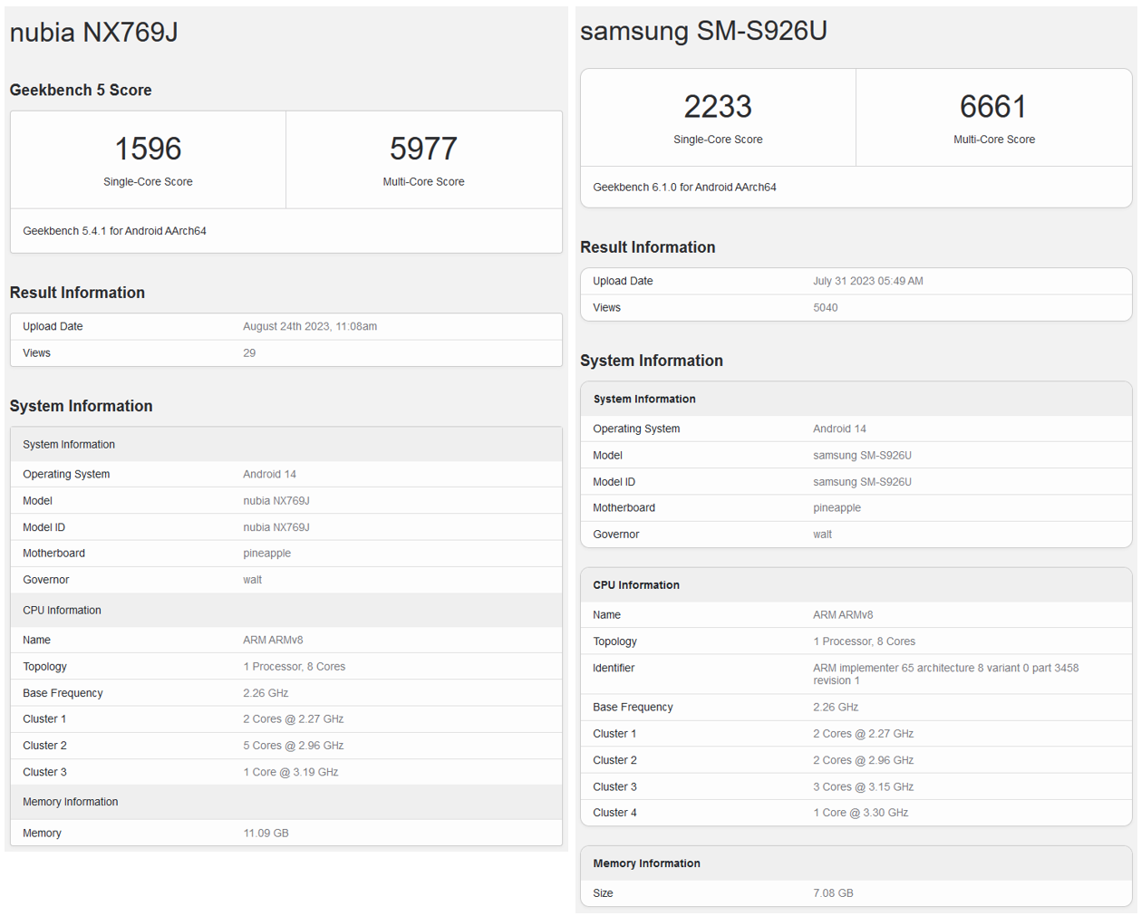Click 1 Processor, 8 Cores in nubia result
The image size is (1141, 916).
[x=294, y=667]
